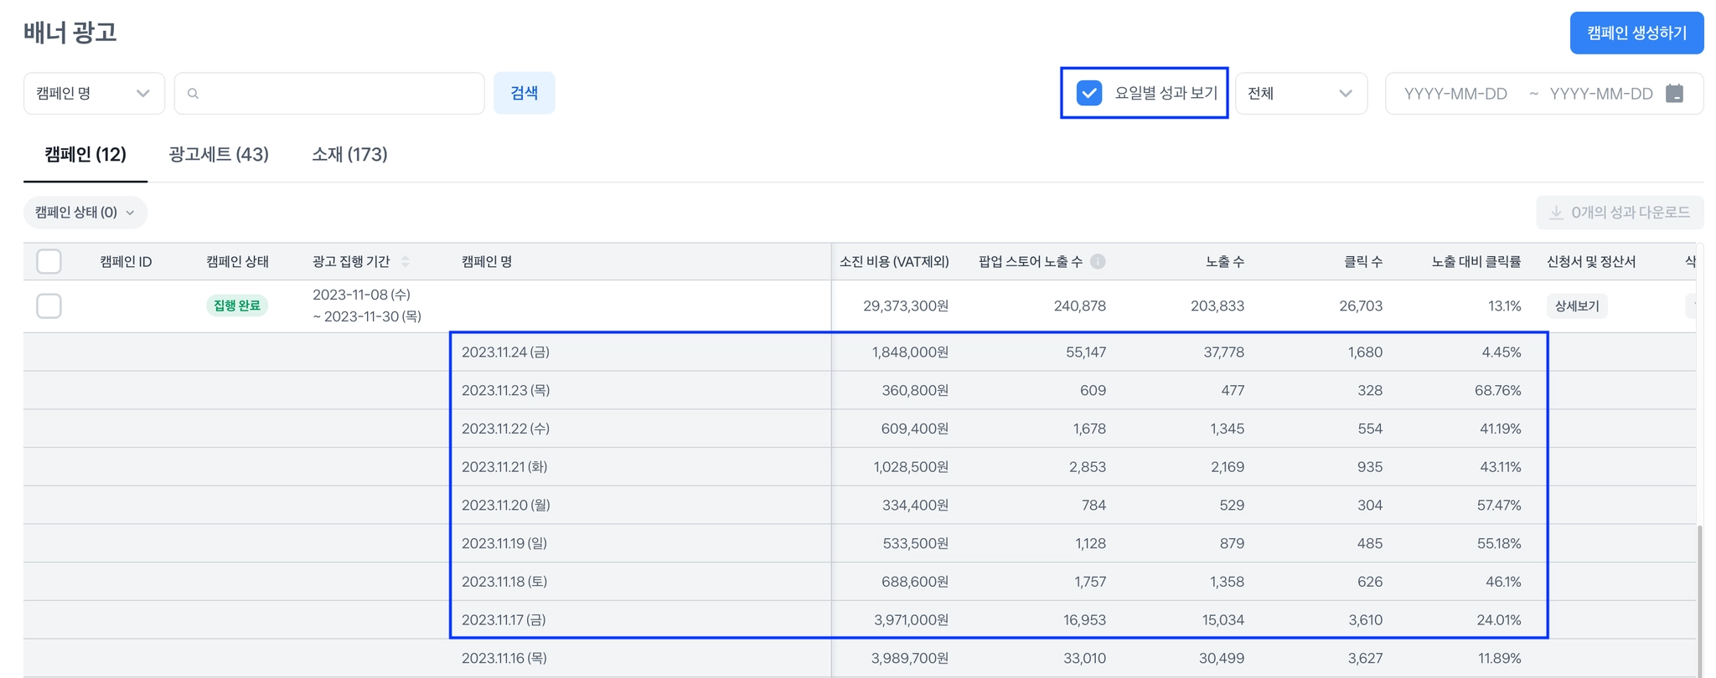Switch to the 광고세트 (43) tab
This screenshot has height=678, width=1716.
coord(219,154)
